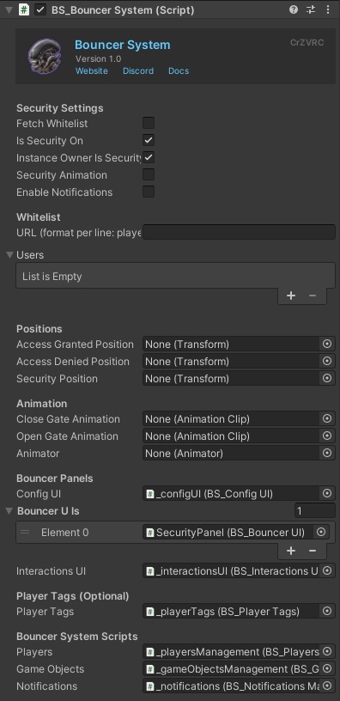Open object picker for Element 0 SecurityPanel
Viewport: 340px width, 701px height.
321,532
